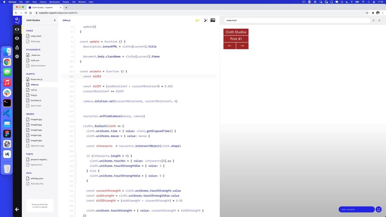Click the Ask a question input
This screenshot has width=386, height=217.
pos(356,210)
